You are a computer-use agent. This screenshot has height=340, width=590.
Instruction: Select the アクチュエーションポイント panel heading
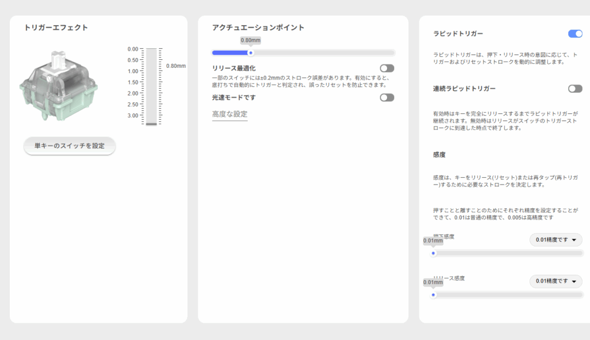(258, 28)
